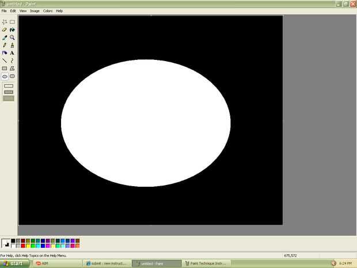357x268 pixels.
Task: Click inside the white ellipse on canvas
Action: click(146, 123)
